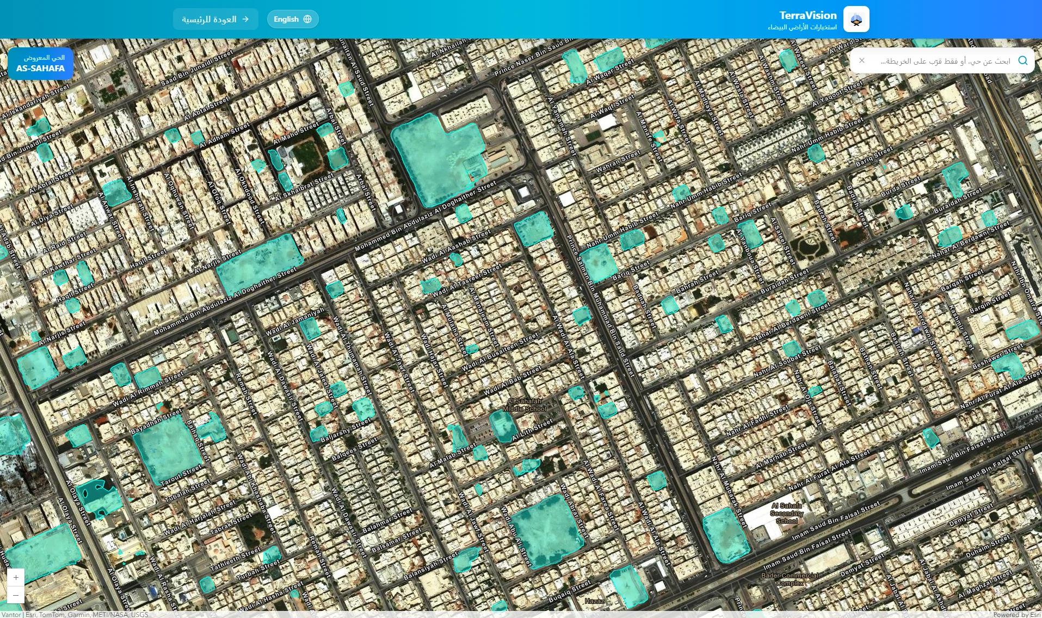Click the Hazaz map label
Image resolution: width=1042 pixels, height=618 pixels.
[594, 601]
